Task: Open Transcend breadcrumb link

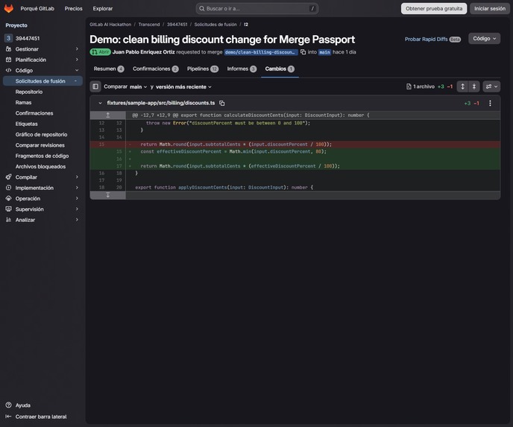Action: (149, 25)
